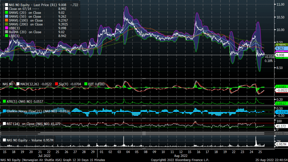This screenshot has width=288, height=162.
Task: Click the magenta UBB(3) swatch
Action: click(6, 28)
